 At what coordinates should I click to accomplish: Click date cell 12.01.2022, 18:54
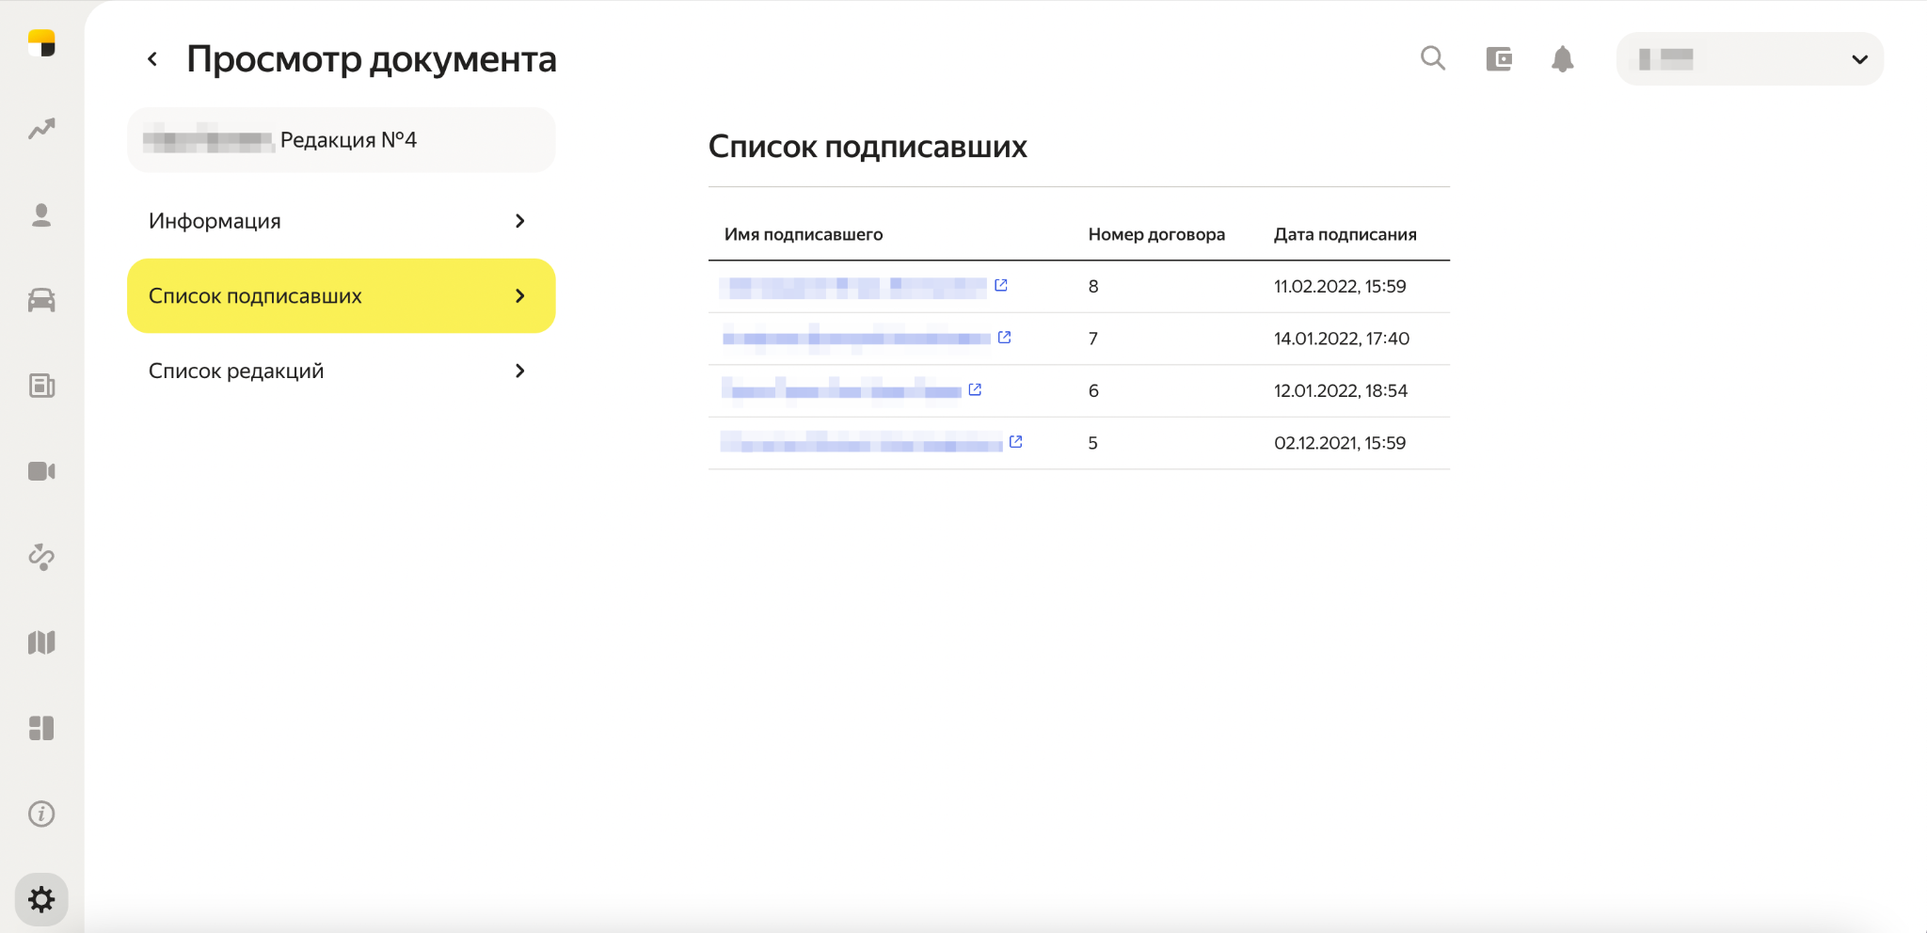click(x=1341, y=390)
